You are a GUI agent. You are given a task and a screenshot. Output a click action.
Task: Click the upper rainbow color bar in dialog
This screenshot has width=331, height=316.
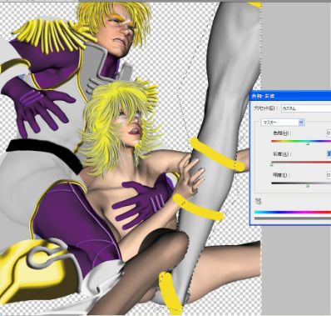293,213
